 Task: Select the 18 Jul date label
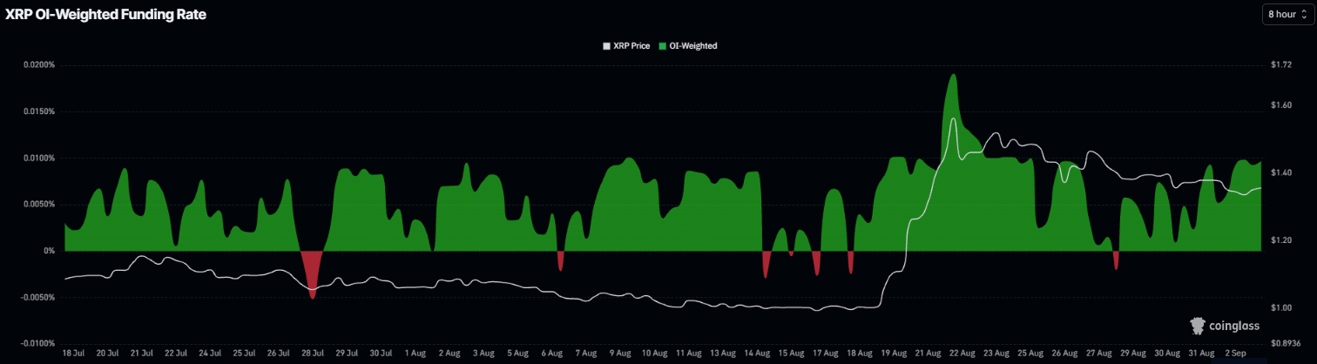click(73, 354)
